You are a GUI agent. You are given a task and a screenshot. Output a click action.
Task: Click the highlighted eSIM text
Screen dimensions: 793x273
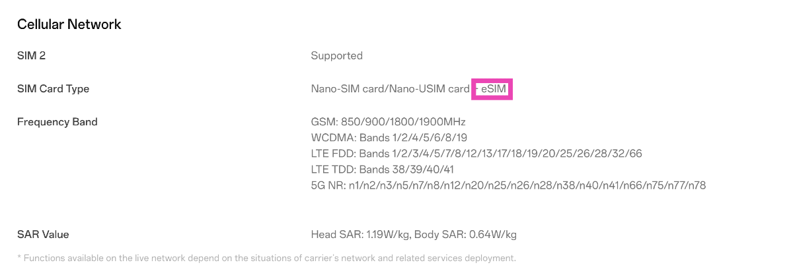click(493, 89)
